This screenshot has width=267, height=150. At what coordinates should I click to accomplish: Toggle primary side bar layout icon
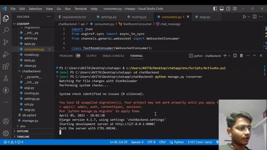click(215, 8)
